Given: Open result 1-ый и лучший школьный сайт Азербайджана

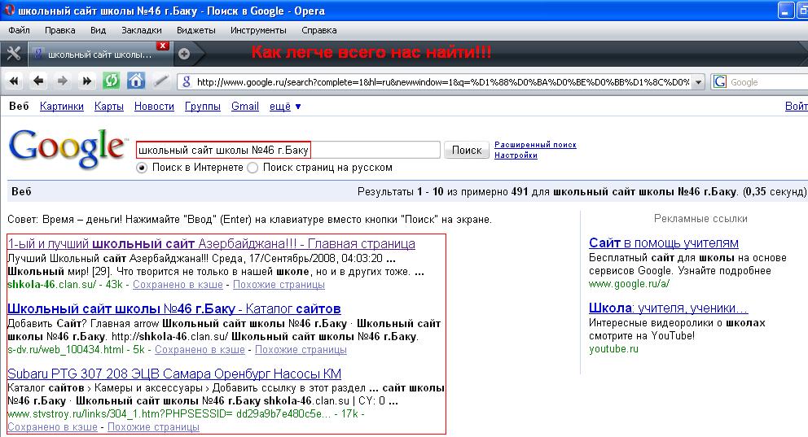Looking at the screenshot, I should tap(211, 243).
